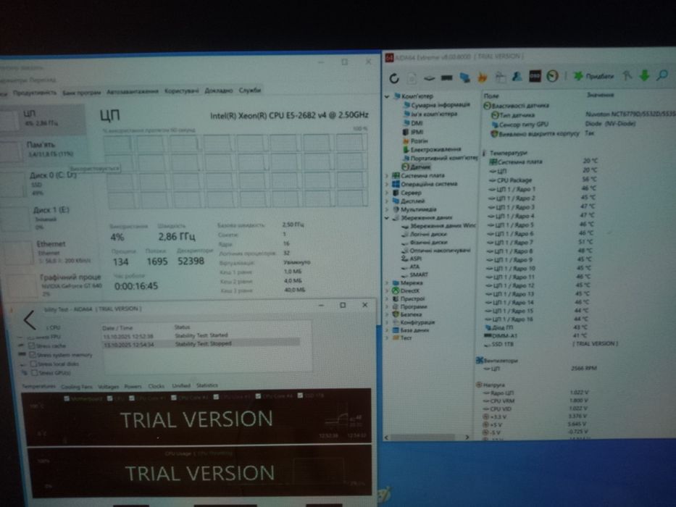Viewport: 676px width, 507px height.
Task: Select the IPMI tree item
Action: point(413,132)
